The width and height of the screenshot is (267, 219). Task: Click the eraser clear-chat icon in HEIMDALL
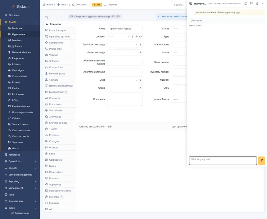pyautogui.click(x=257, y=3)
